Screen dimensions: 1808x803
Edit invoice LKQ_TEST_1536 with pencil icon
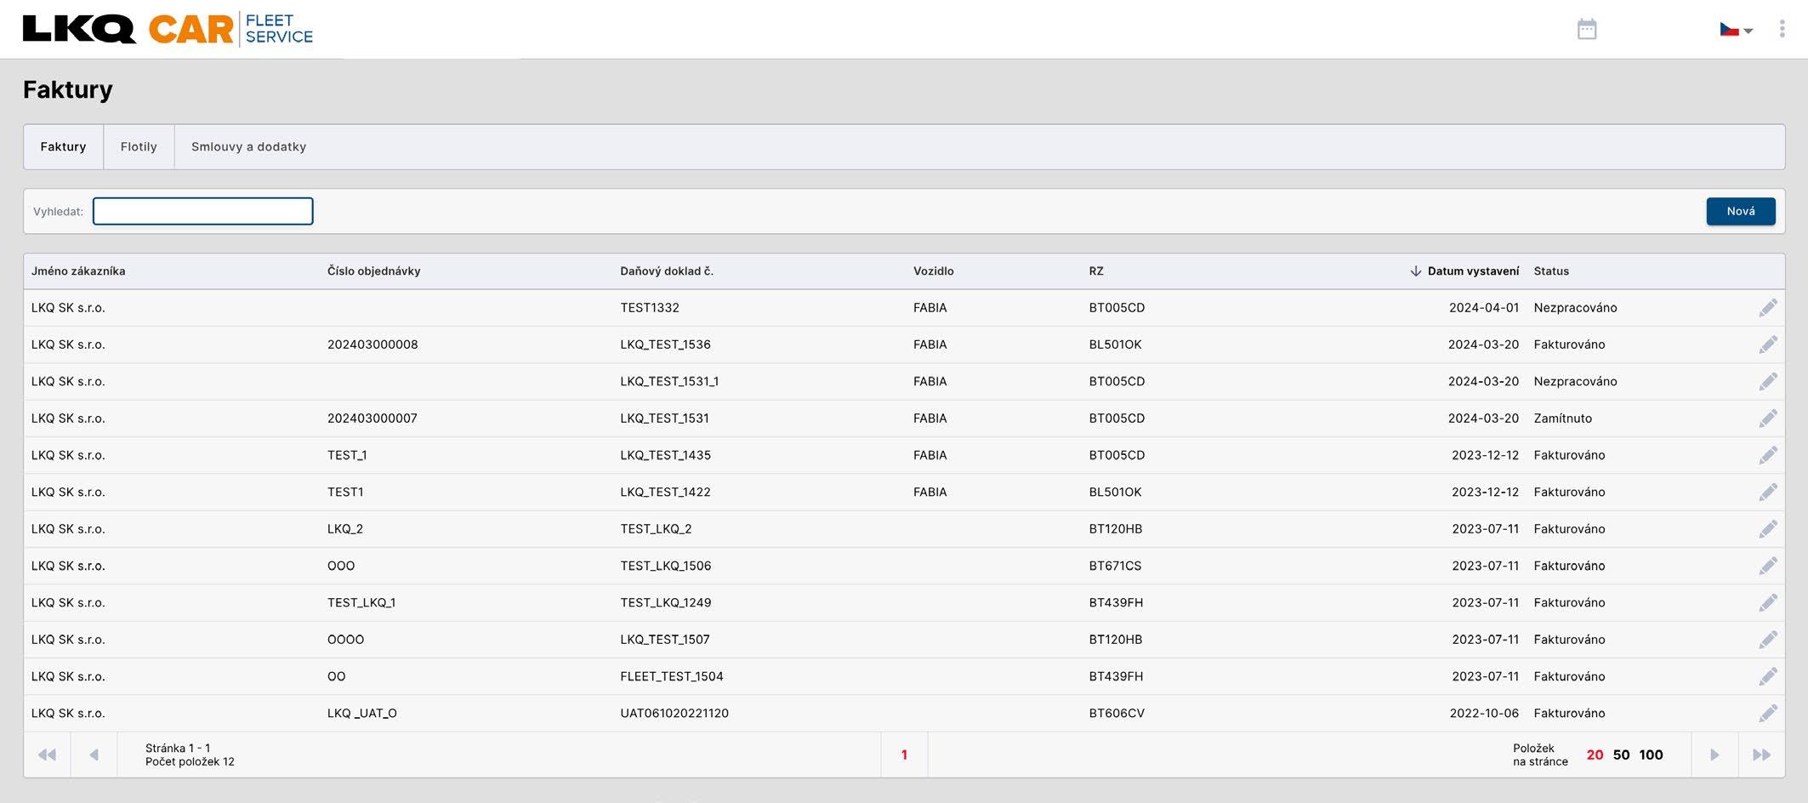[1767, 345]
